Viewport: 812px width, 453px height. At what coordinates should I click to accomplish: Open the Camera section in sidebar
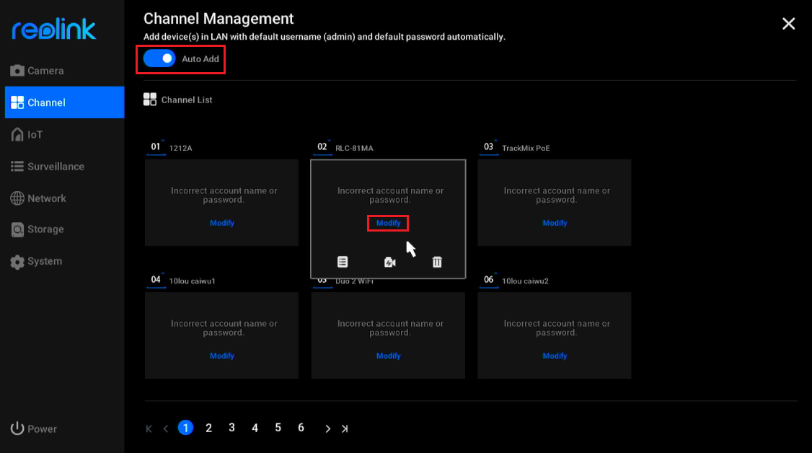tap(64, 71)
